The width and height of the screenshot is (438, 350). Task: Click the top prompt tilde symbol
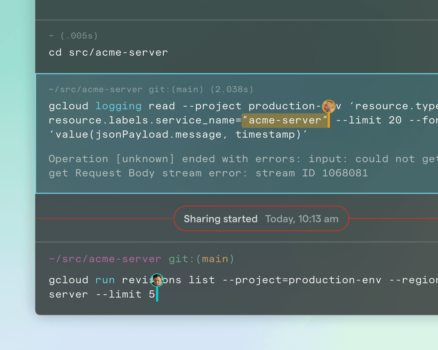(51, 35)
